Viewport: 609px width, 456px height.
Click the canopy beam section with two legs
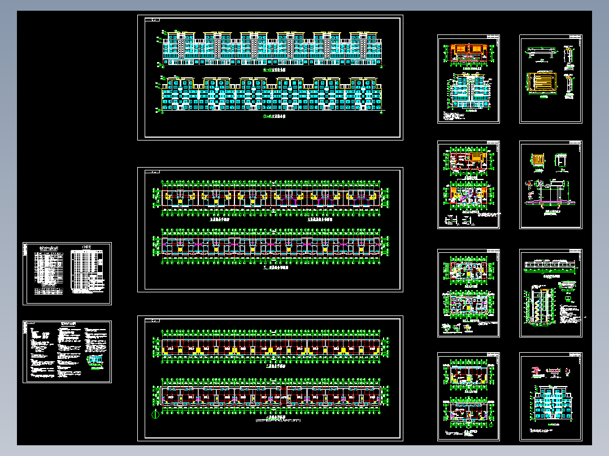point(541,52)
